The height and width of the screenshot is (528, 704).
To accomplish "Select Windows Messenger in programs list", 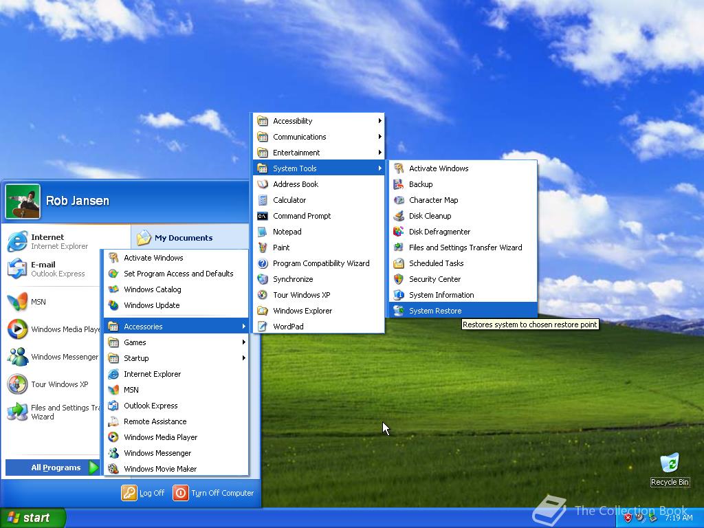I will [176, 453].
